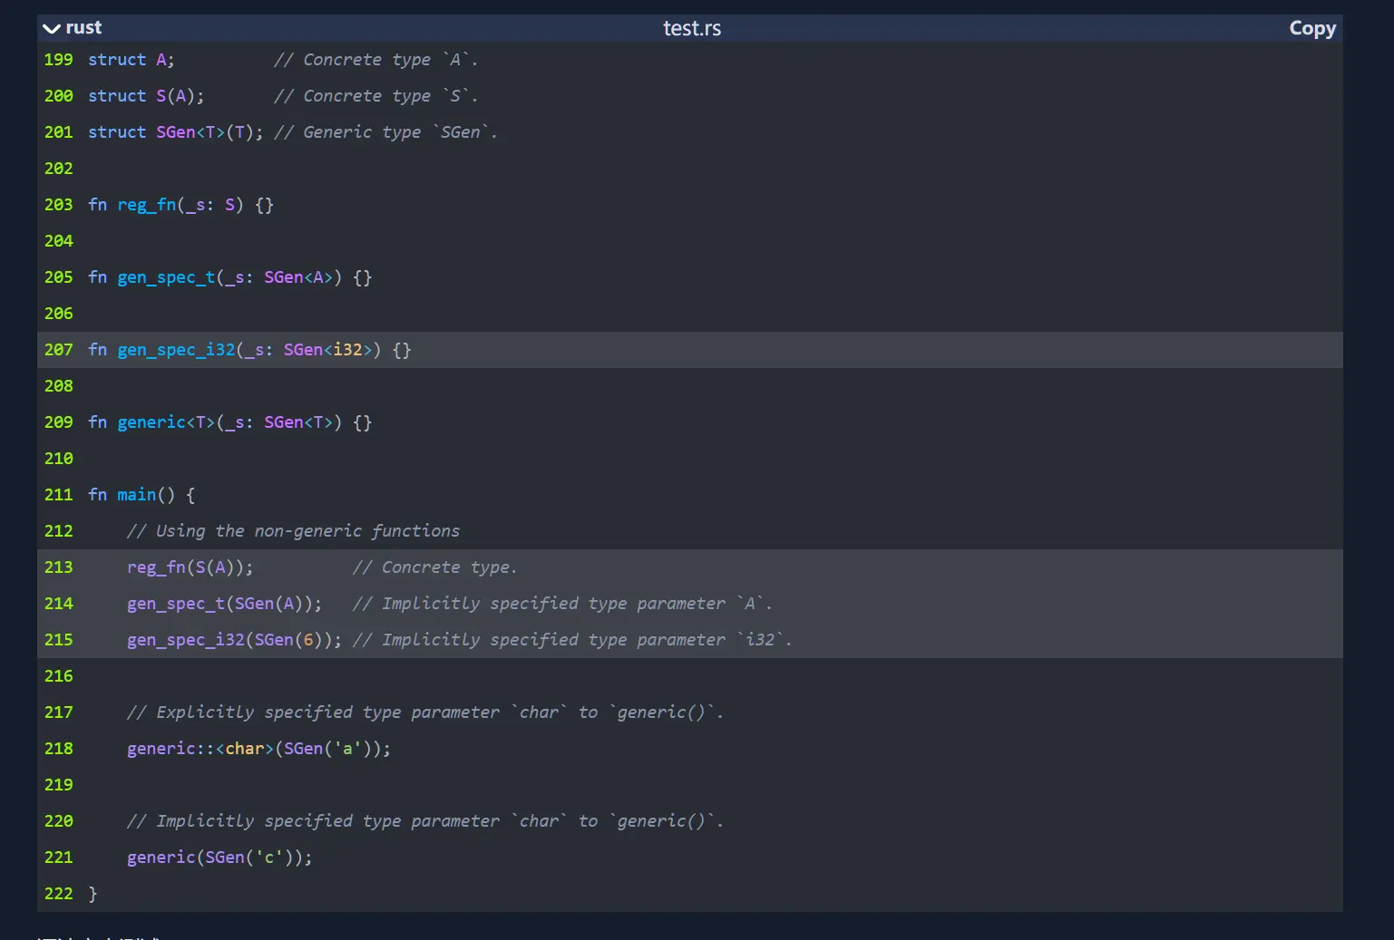Viewport: 1394px width, 940px height.
Task: Click 'struct SGen<T>(T)' declaration
Action: click(x=174, y=132)
